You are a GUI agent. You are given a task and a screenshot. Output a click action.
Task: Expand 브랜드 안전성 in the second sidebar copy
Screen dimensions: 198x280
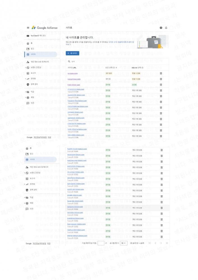point(32,173)
